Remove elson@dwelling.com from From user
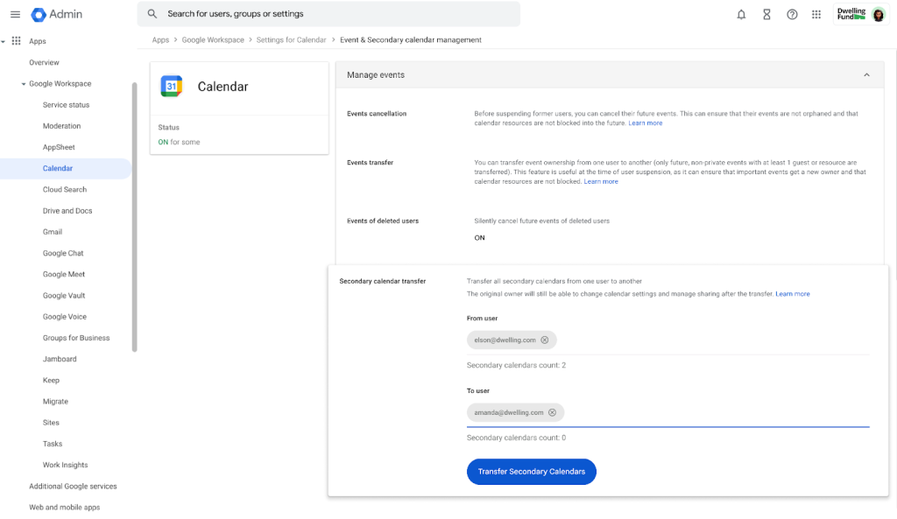The height and width of the screenshot is (519, 897). (x=544, y=340)
